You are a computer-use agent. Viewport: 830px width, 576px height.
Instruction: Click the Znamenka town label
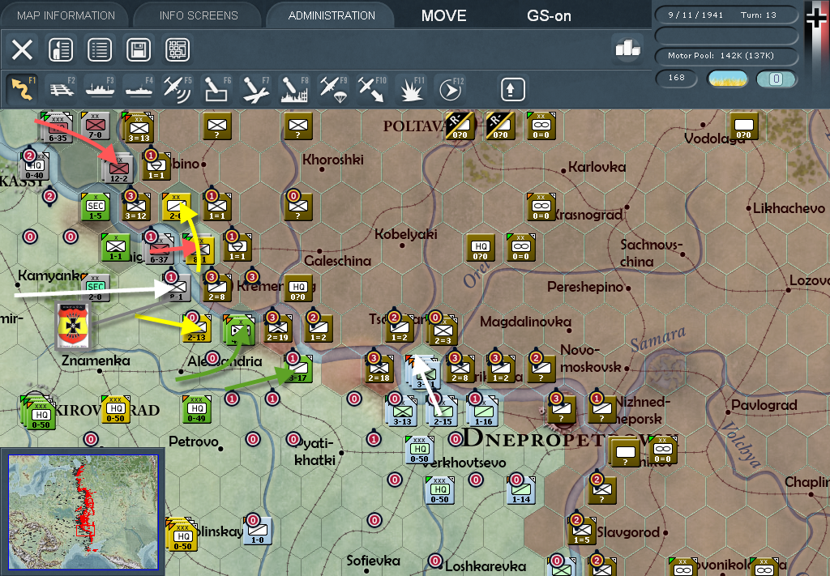(96, 361)
